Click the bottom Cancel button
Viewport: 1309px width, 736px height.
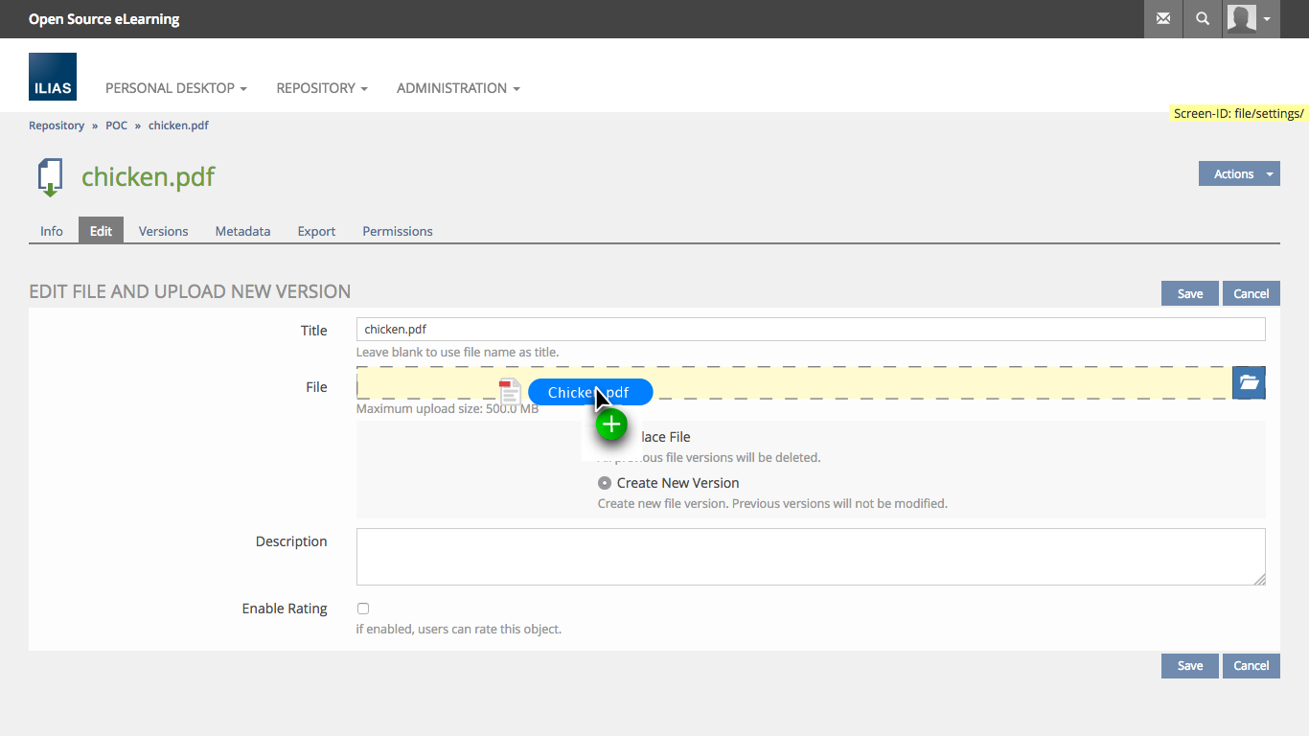1251,665
